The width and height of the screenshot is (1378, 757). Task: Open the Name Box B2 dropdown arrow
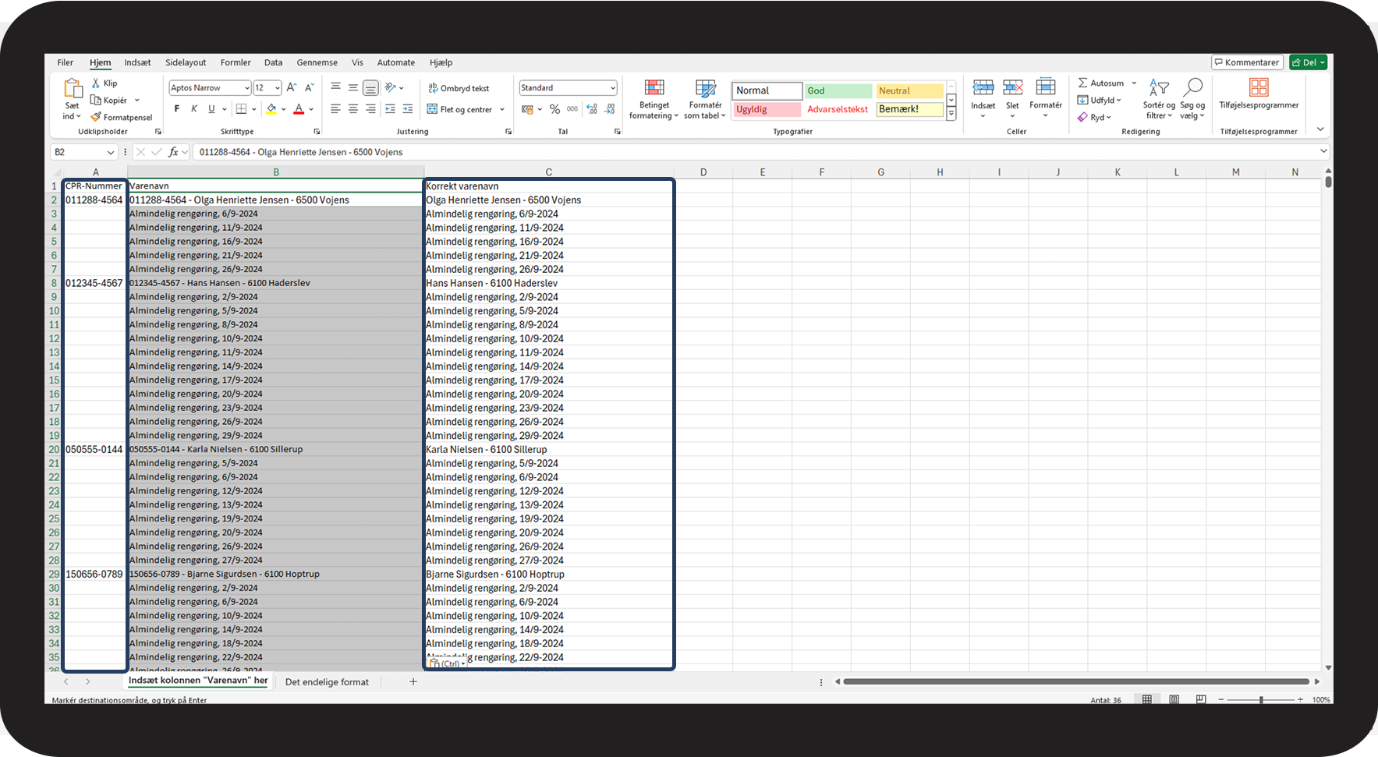[110, 152]
